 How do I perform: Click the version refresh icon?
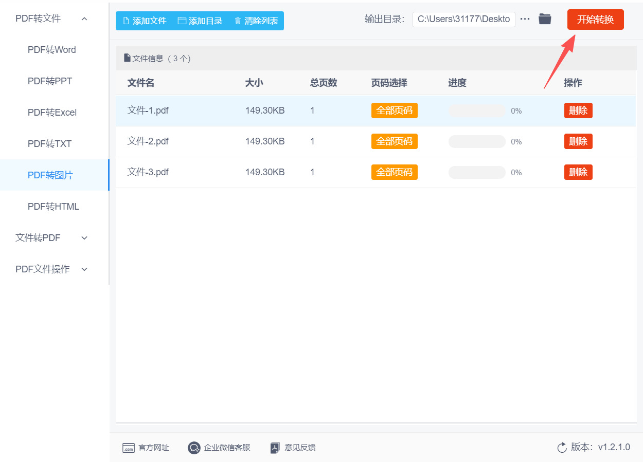click(x=562, y=448)
